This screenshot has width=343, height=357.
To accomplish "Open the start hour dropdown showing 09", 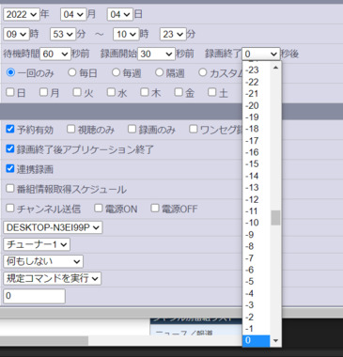I will 16,34.
